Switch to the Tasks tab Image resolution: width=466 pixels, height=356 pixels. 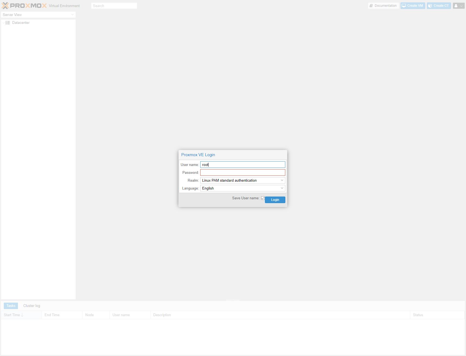11,306
